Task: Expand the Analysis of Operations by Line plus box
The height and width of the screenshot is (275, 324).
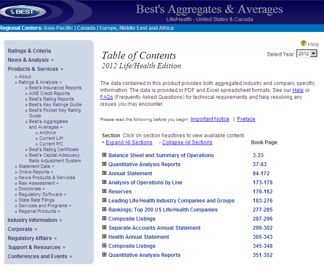Action: (105, 182)
